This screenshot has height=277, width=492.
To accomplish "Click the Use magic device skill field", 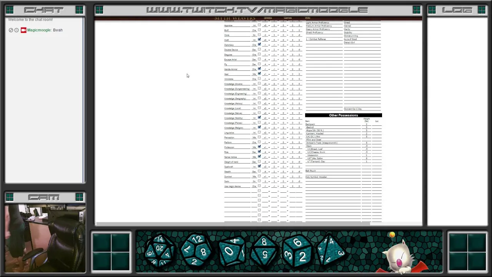I will [x=237, y=186].
